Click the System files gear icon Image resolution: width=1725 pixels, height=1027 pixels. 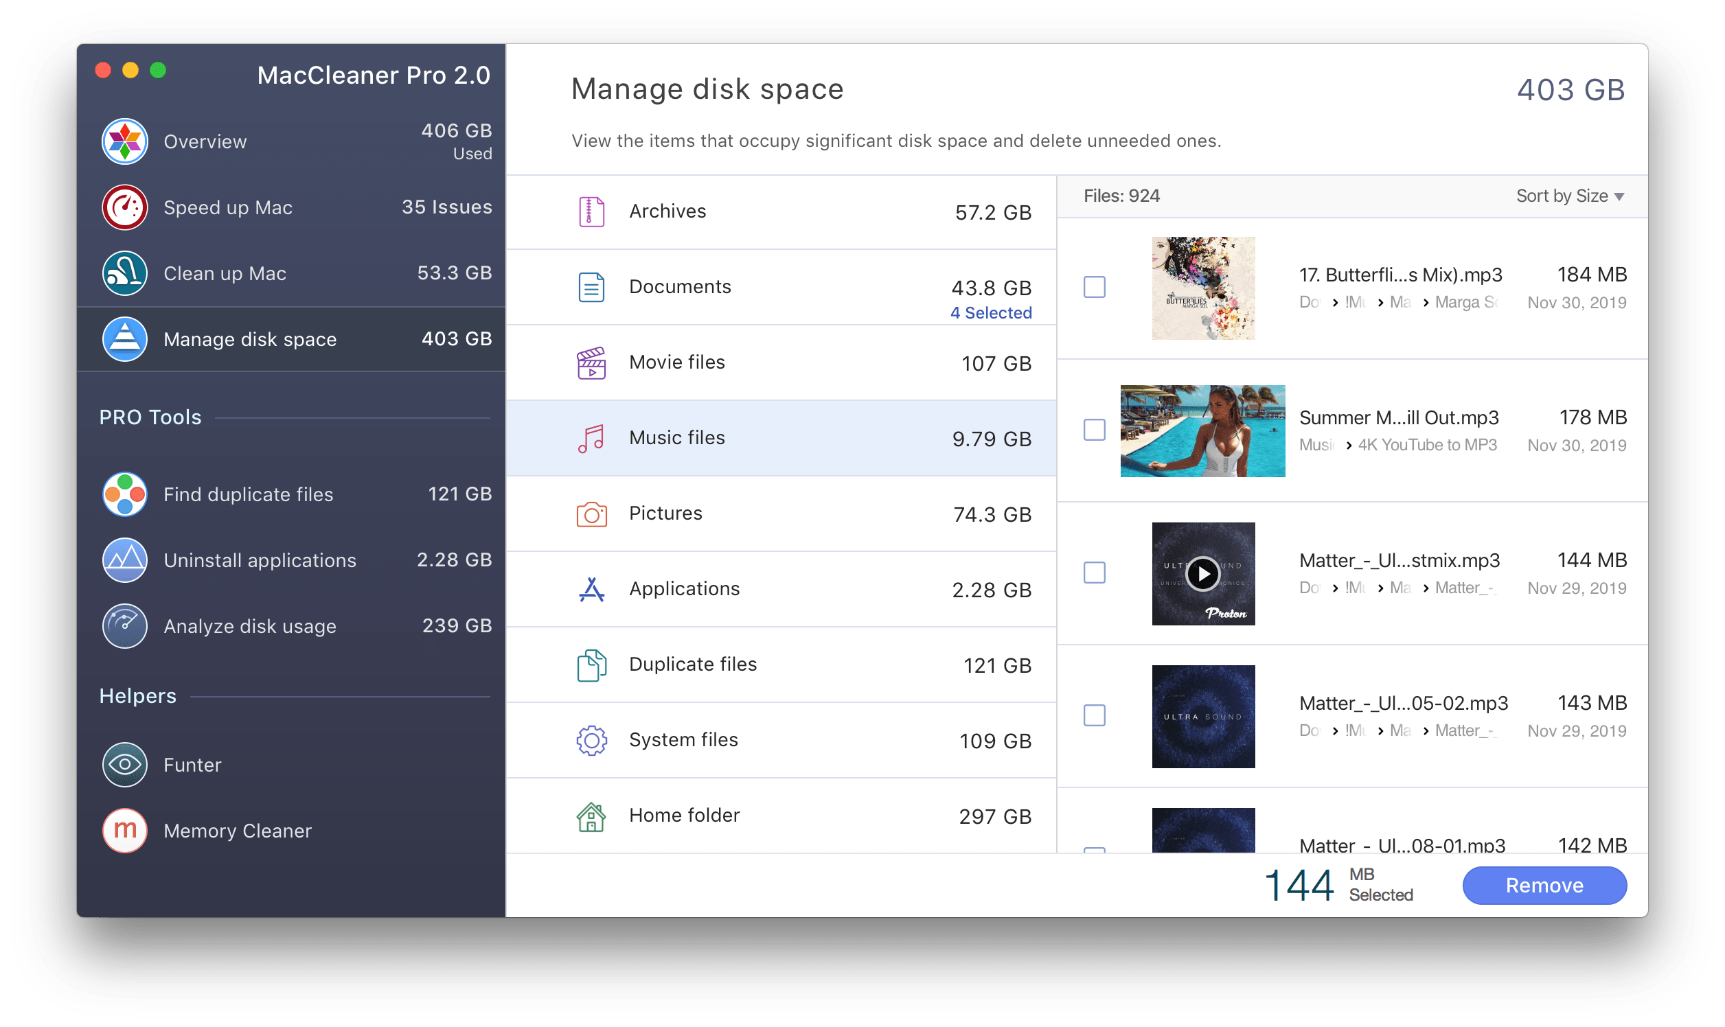[x=591, y=741]
